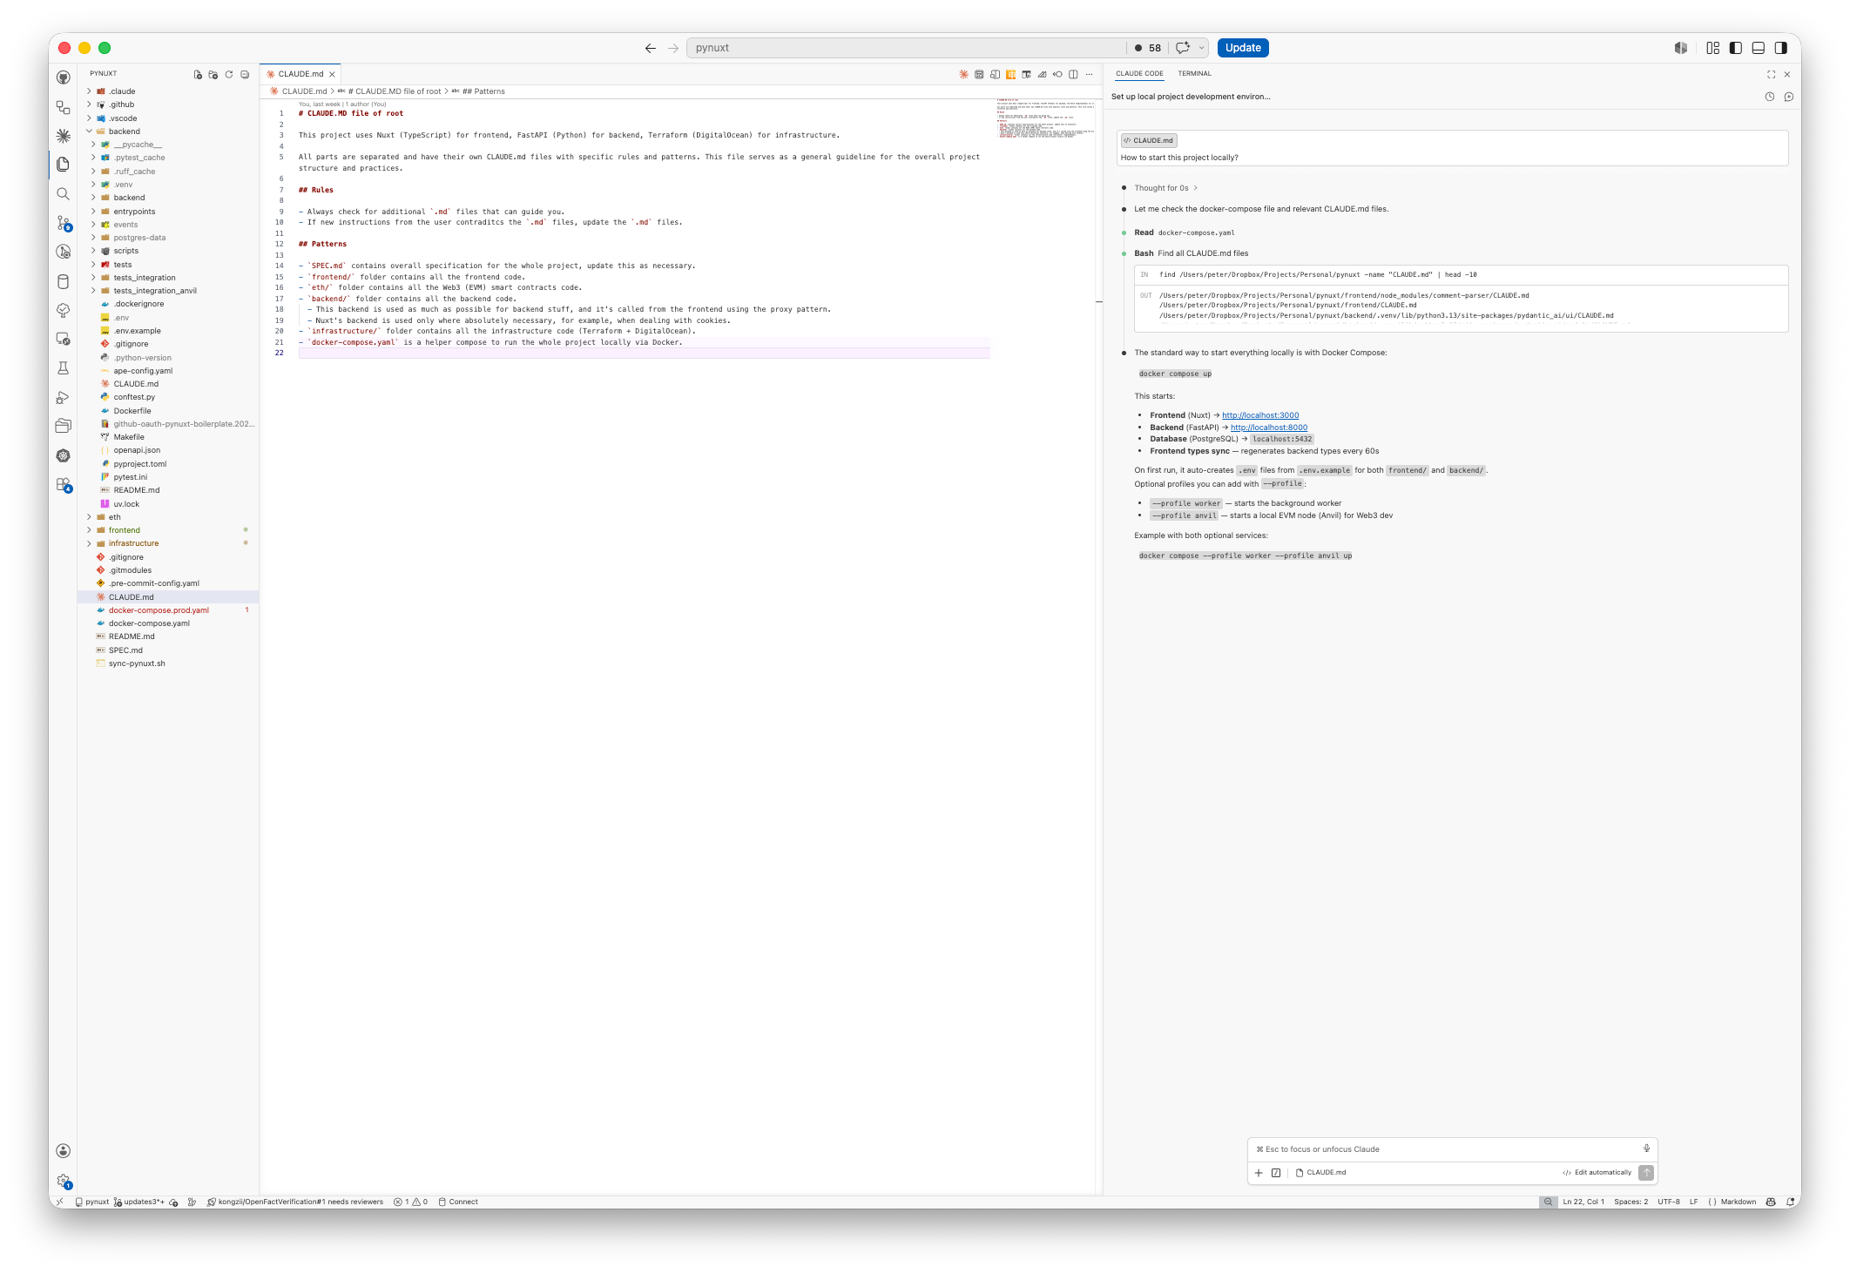Switch to the TERMINAL tab
The image size is (1850, 1273).
coord(1195,74)
